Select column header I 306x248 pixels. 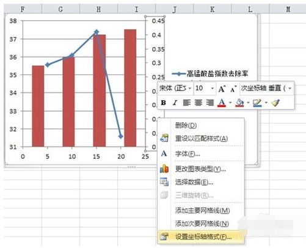(x=136, y=9)
